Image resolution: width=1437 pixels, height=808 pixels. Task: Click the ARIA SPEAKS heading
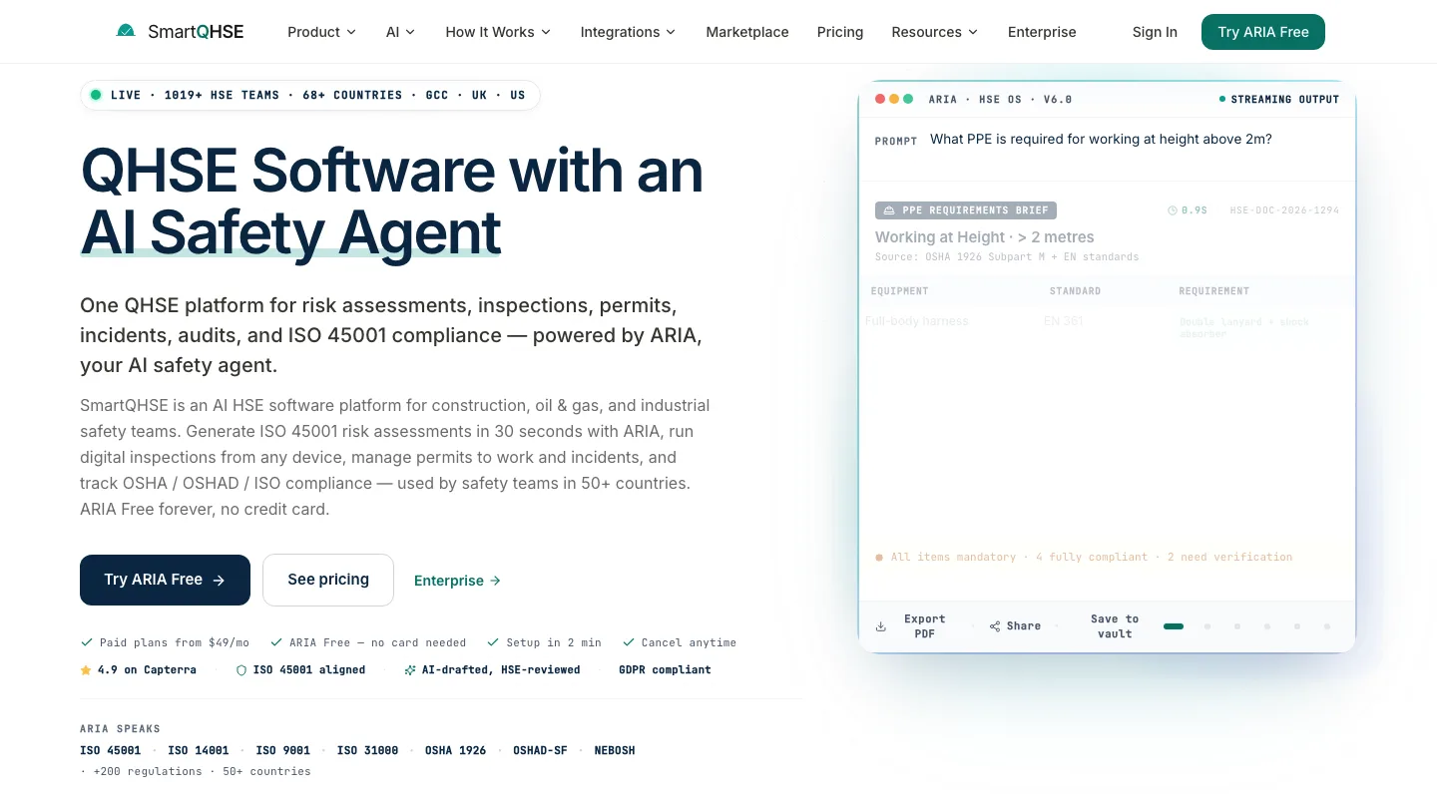[120, 729]
